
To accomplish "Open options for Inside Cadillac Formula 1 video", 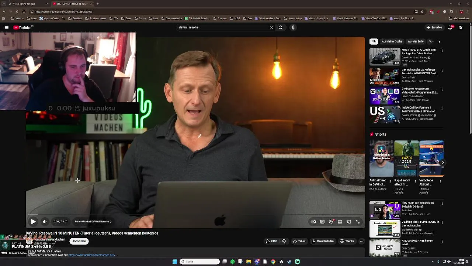I will click(x=442, y=108).
